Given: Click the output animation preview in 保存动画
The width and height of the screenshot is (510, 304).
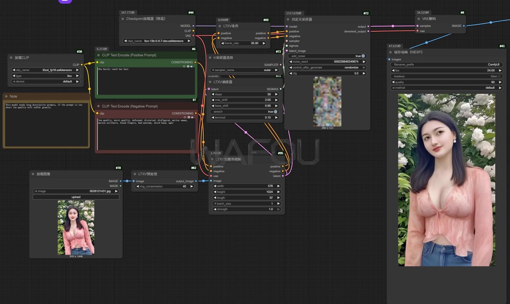Looking at the screenshot, I should (447, 180).
